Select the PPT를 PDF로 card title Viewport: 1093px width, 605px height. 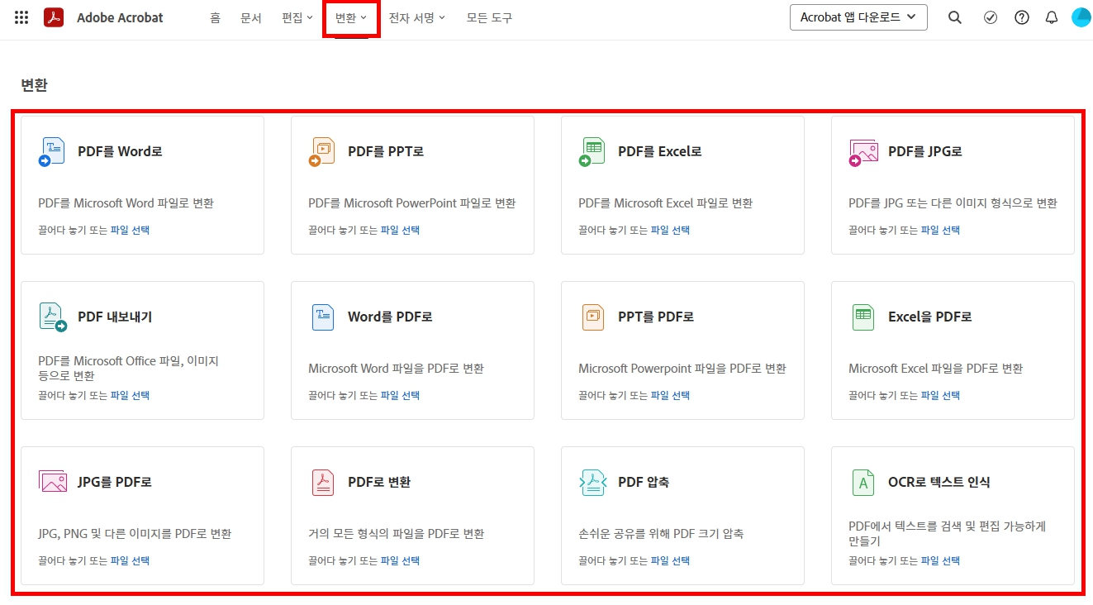656,317
